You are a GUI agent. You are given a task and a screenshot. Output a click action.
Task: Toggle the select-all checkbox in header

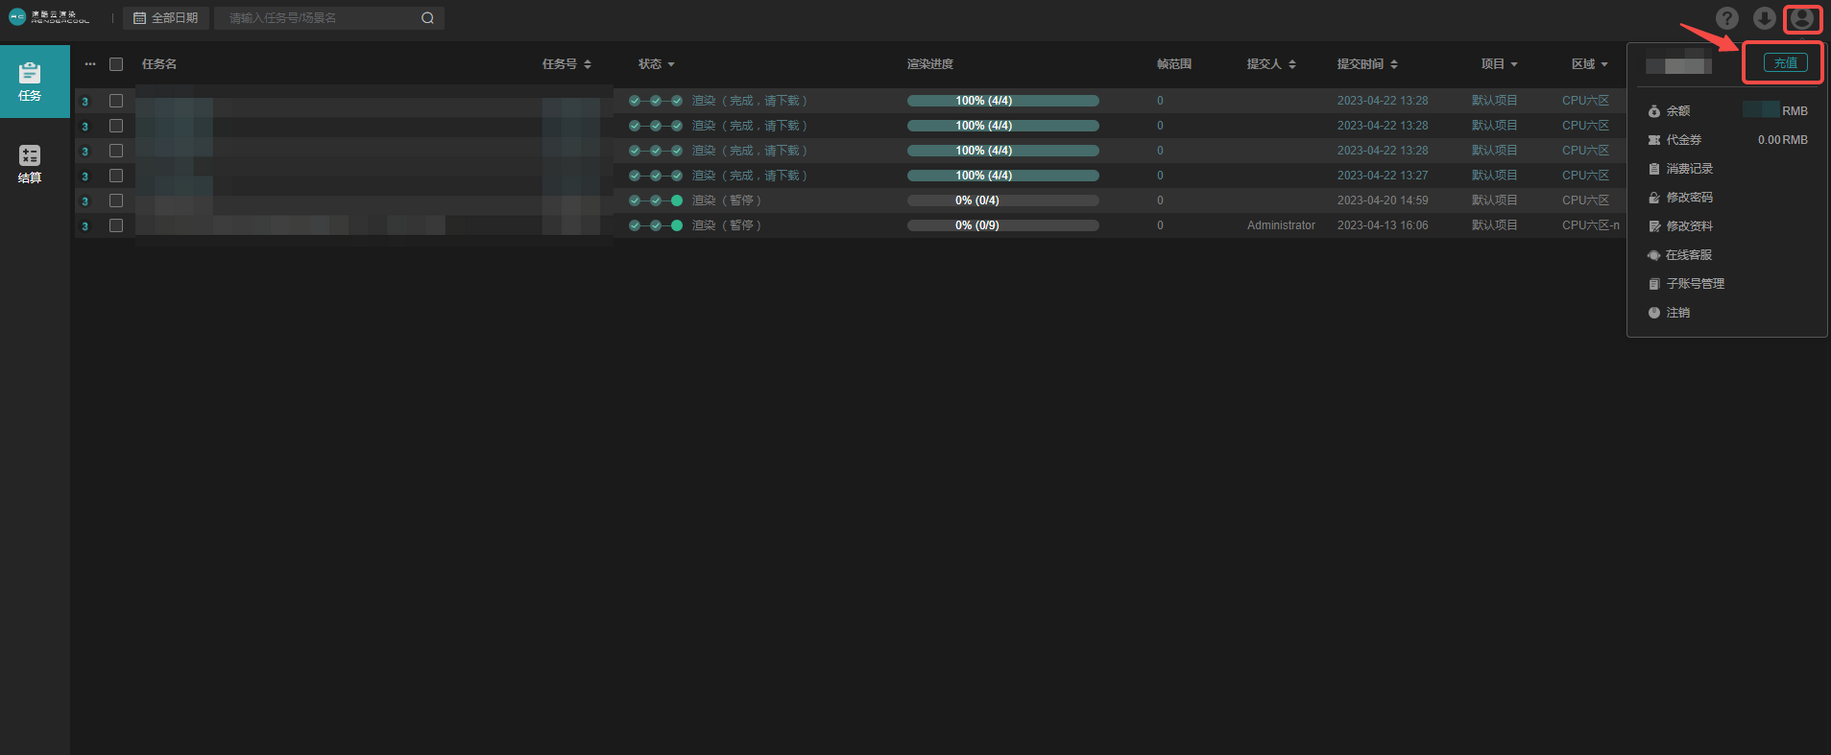coord(116,64)
